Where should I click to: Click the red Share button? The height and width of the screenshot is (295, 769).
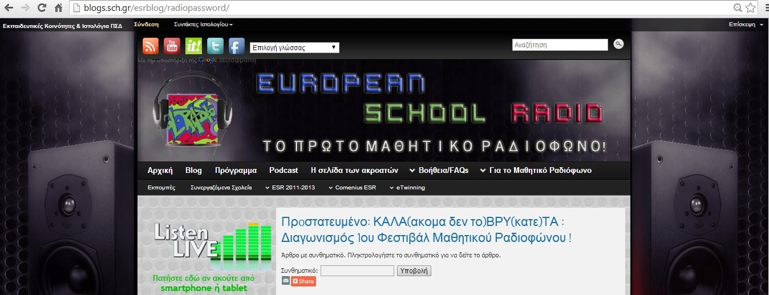tap(303, 281)
